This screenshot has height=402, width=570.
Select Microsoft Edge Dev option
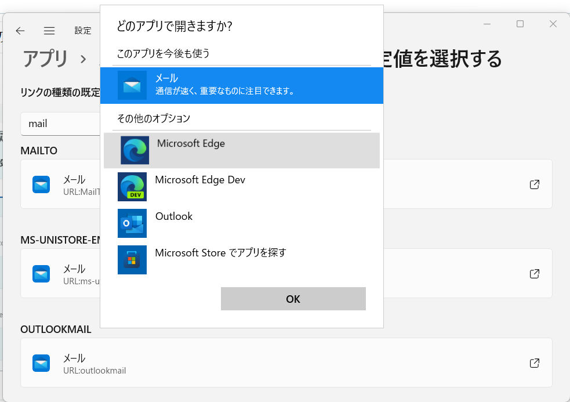(x=242, y=187)
